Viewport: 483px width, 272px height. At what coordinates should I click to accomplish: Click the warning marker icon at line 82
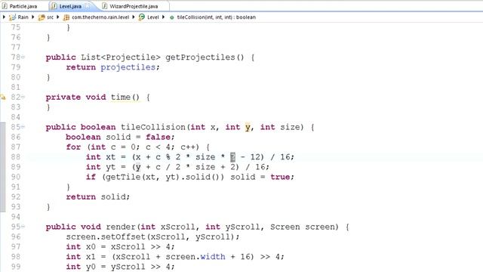[x=3, y=97]
